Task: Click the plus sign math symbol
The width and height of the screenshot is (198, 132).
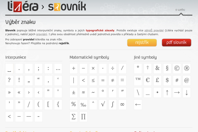Action: pyautogui.click(x=74, y=68)
